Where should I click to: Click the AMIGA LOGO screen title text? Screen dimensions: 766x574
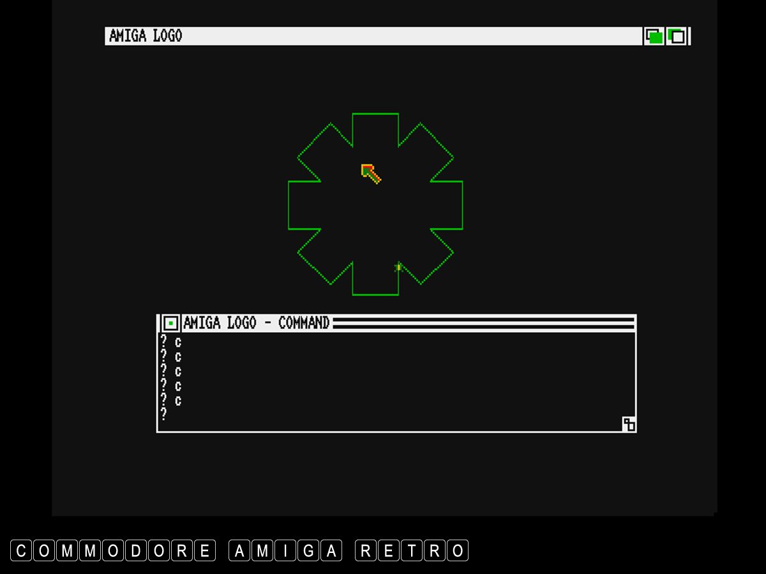coord(146,36)
